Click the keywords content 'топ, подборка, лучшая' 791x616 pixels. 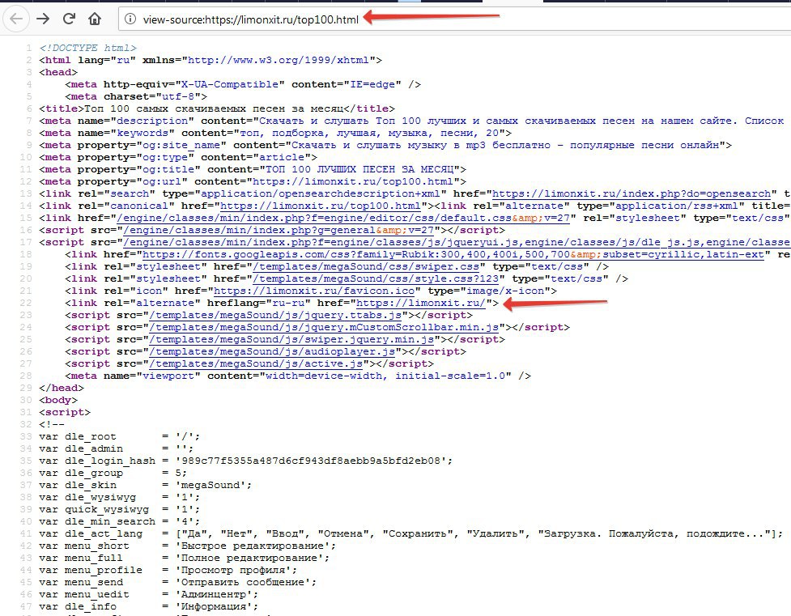coord(308,134)
